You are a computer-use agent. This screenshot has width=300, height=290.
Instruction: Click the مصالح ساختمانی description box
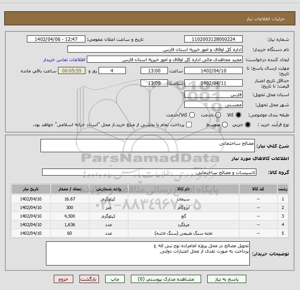point(148,146)
